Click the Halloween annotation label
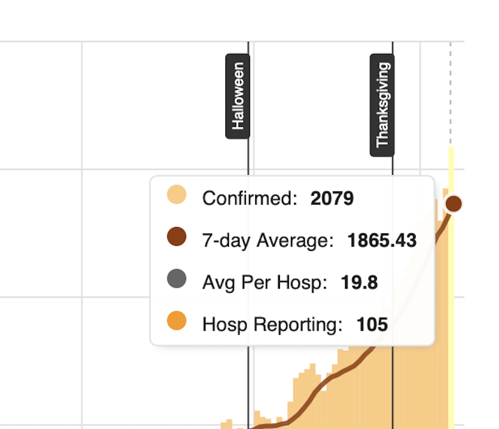 coord(237,96)
